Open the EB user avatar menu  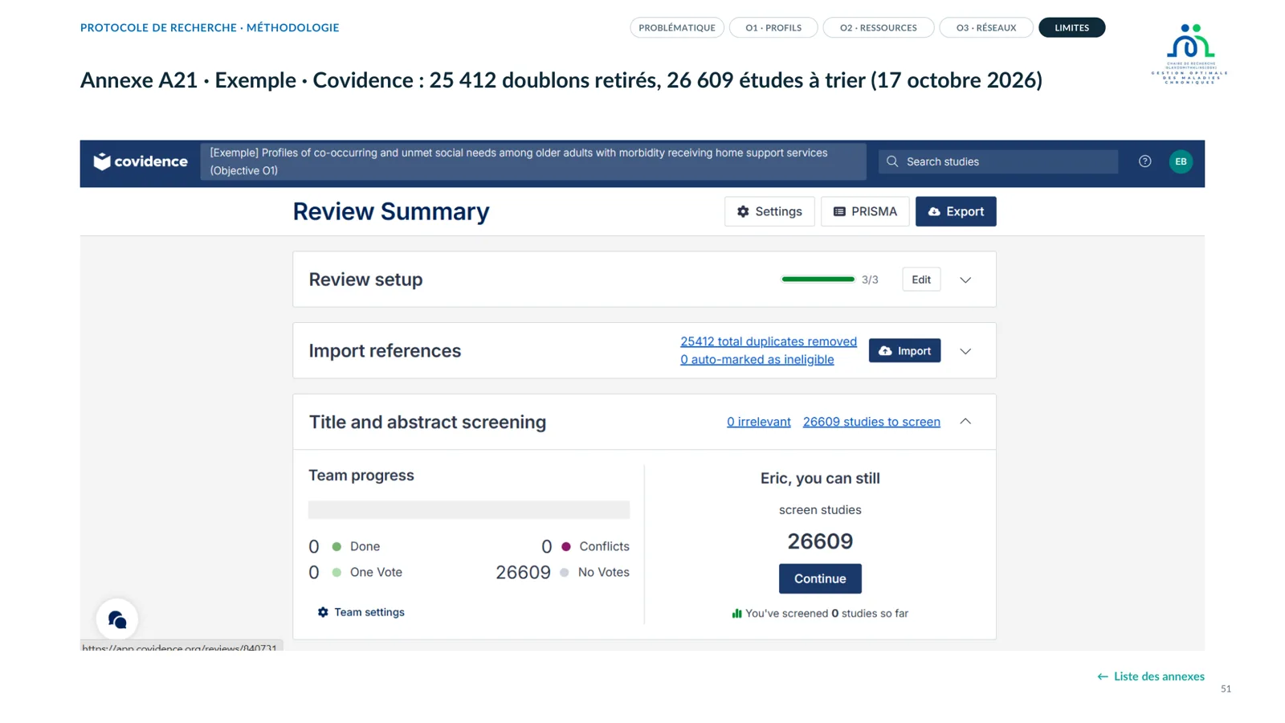coord(1181,161)
